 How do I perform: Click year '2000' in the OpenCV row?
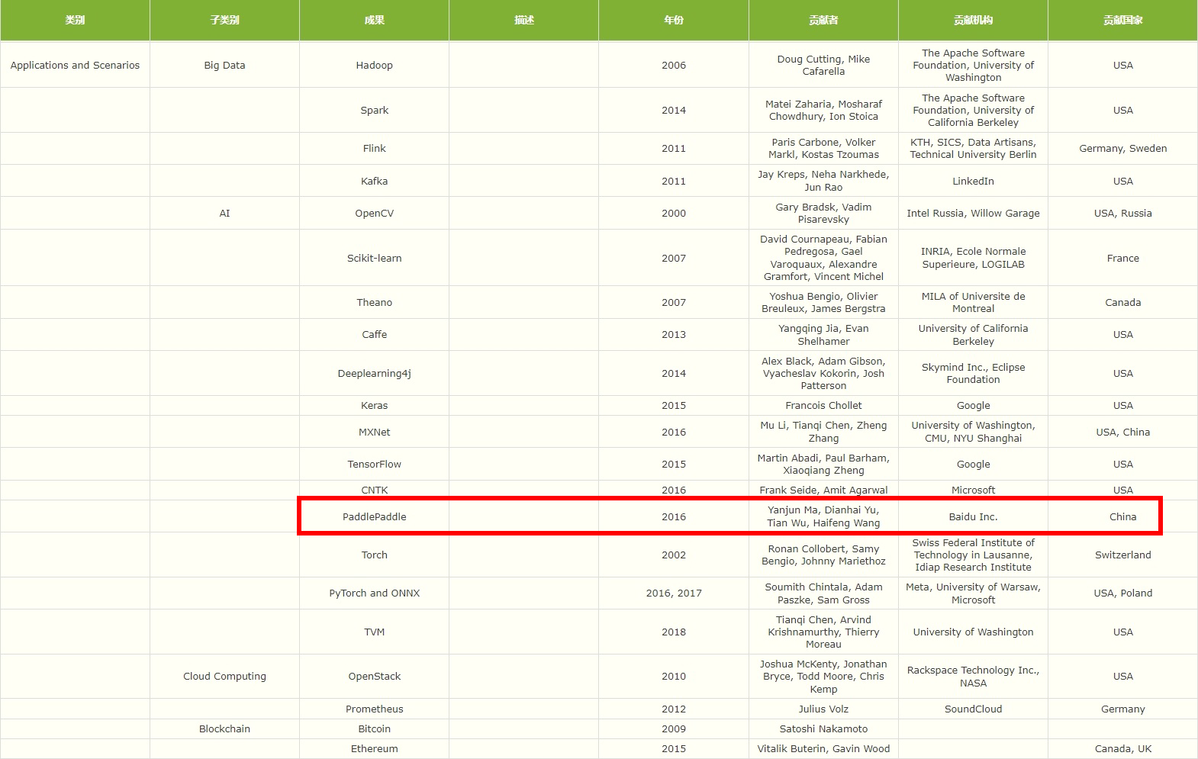[674, 213]
